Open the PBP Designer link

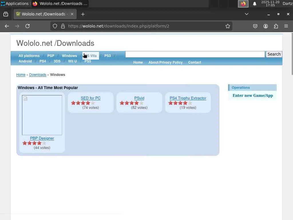click(42, 138)
